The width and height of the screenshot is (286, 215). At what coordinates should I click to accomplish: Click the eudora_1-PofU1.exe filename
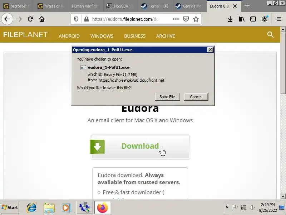click(x=109, y=67)
